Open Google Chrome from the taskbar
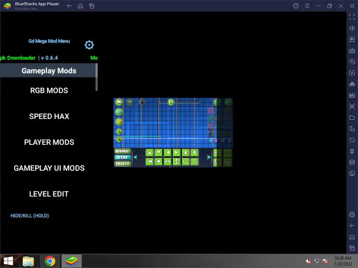This screenshot has width=358, height=268. 50,261
